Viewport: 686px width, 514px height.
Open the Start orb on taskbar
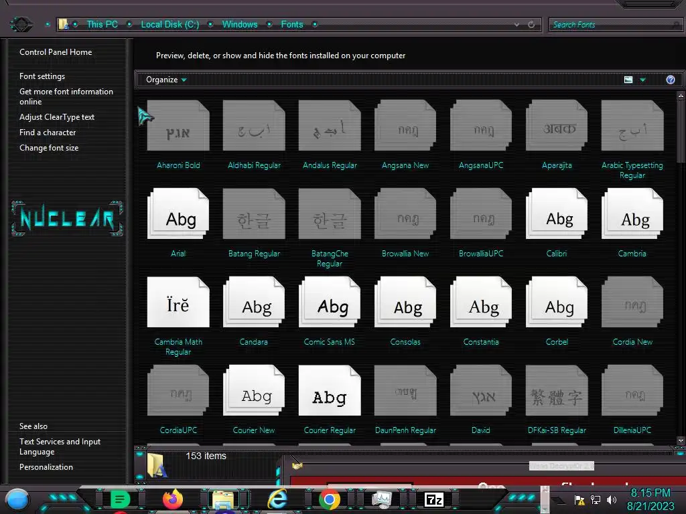[x=17, y=499]
